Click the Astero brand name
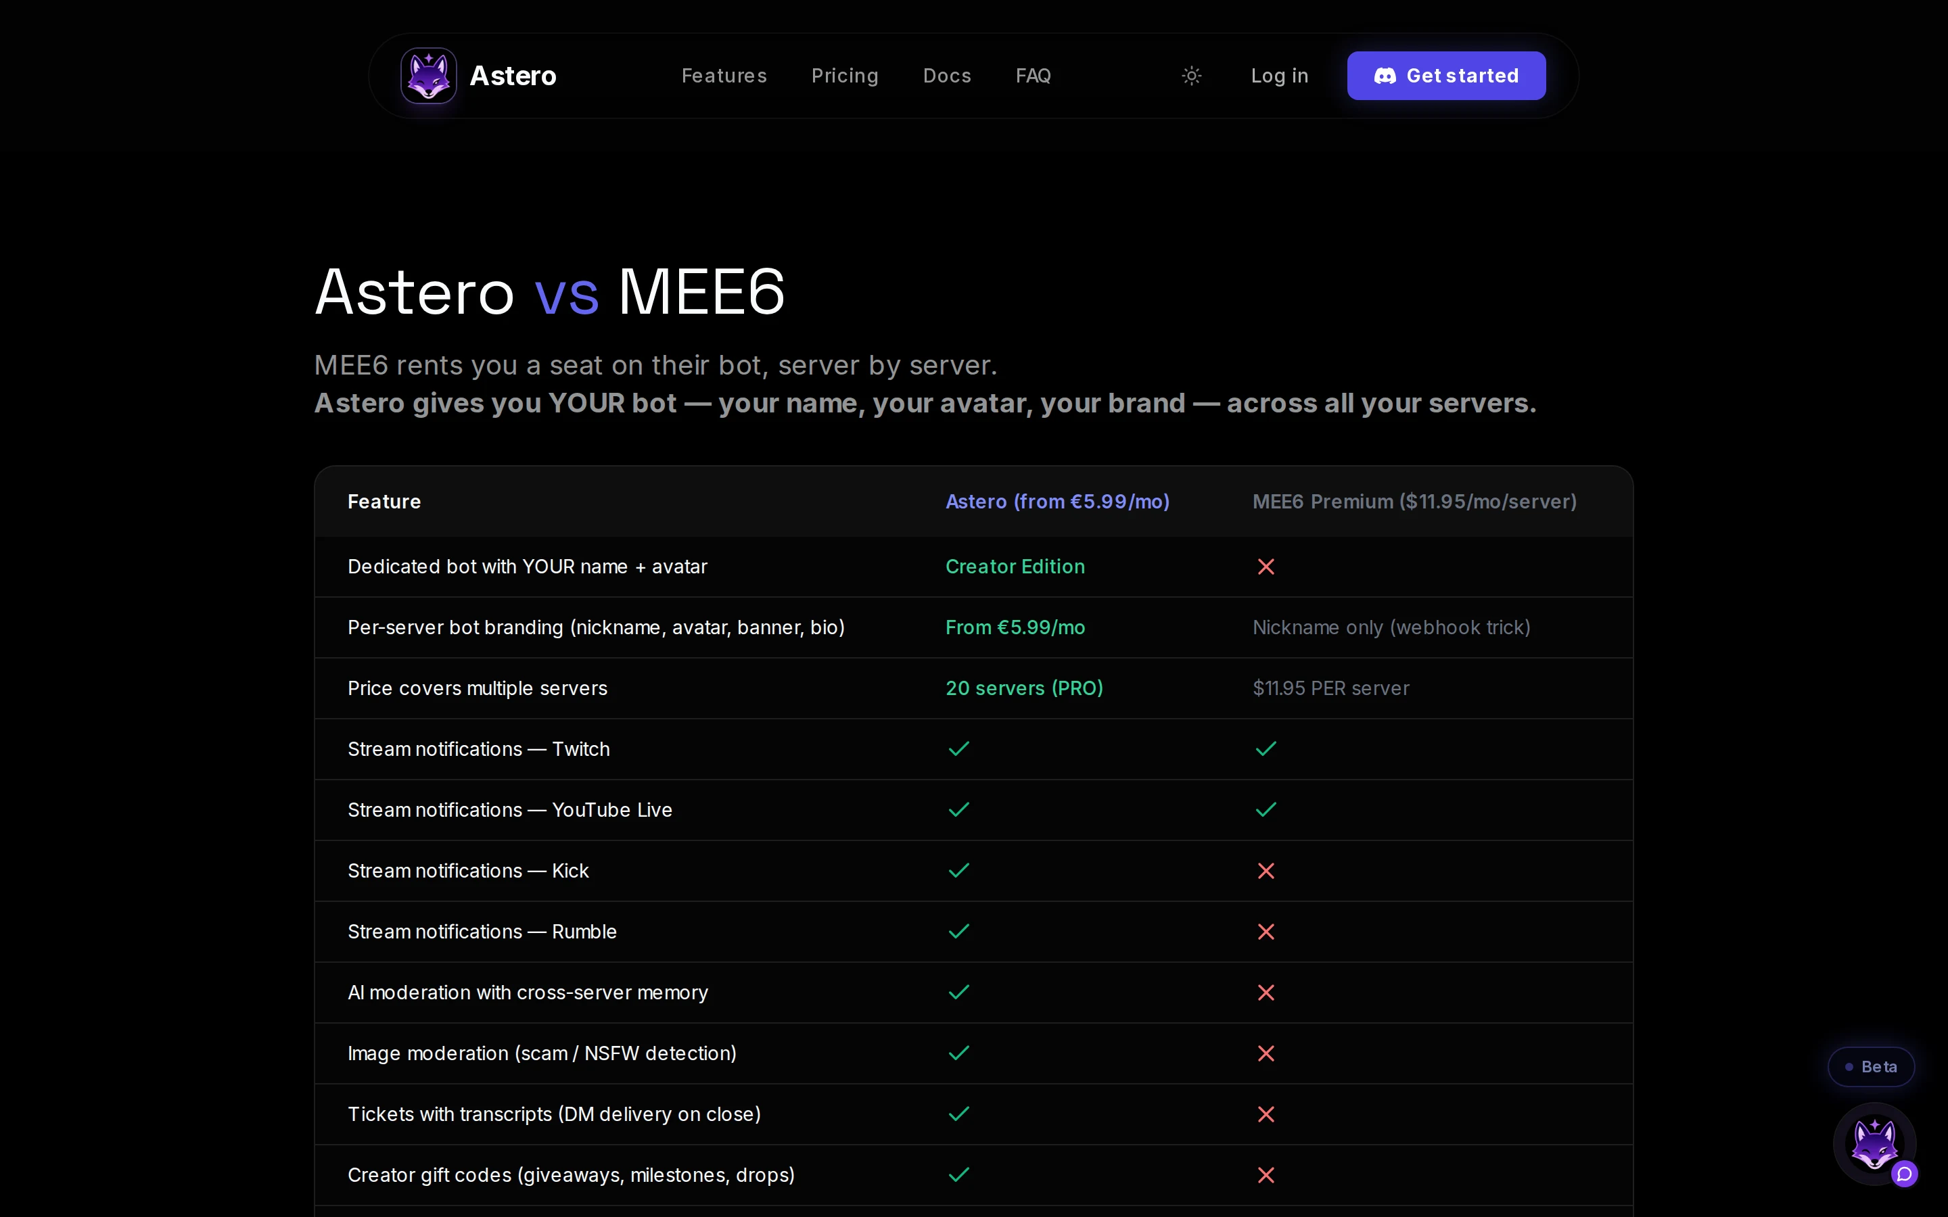1948x1217 pixels. (x=513, y=76)
